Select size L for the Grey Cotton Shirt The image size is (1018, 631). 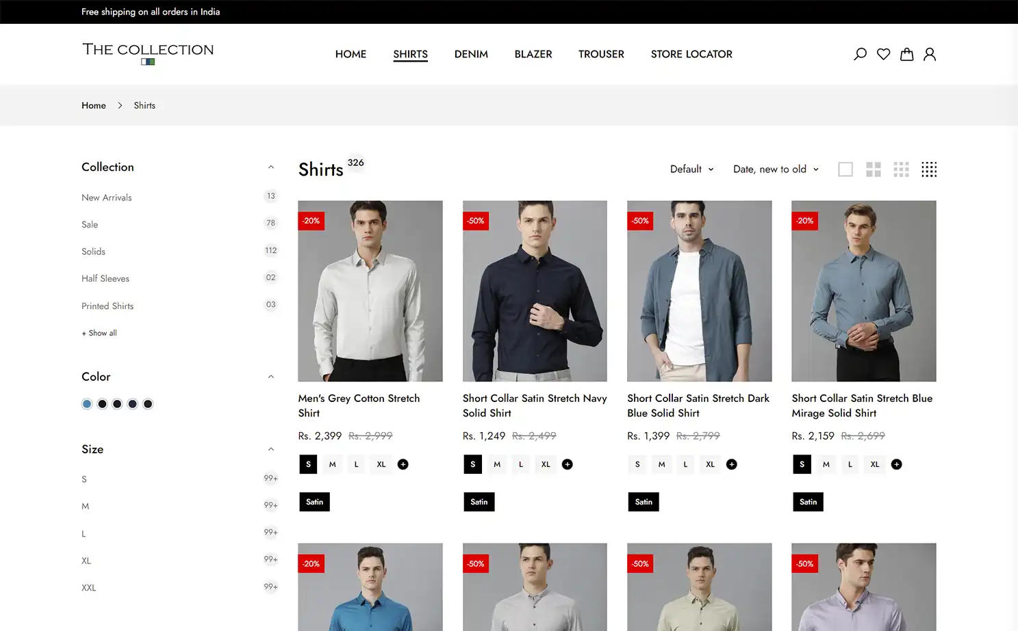click(356, 464)
